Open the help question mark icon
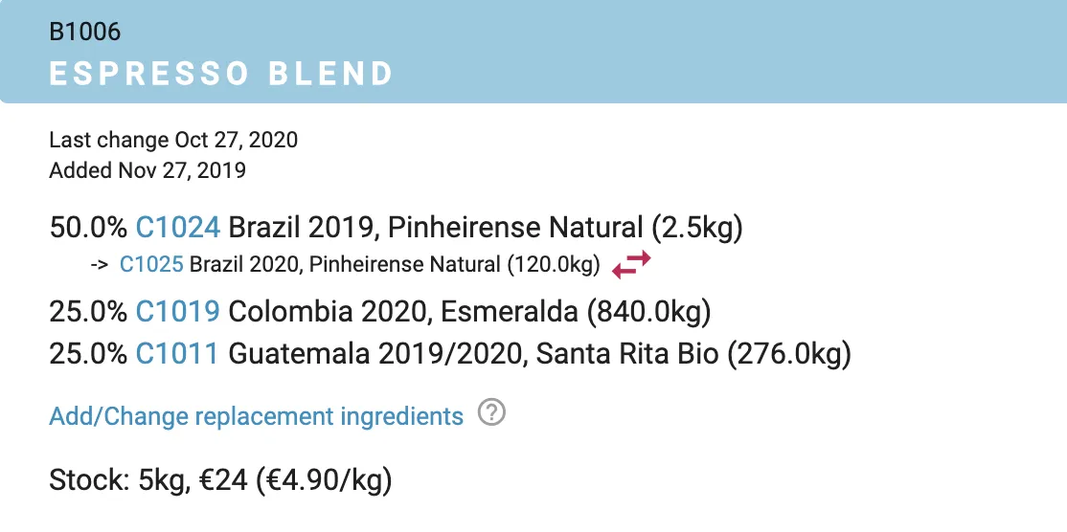Screen dimensions: 1067x532 click(491, 414)
